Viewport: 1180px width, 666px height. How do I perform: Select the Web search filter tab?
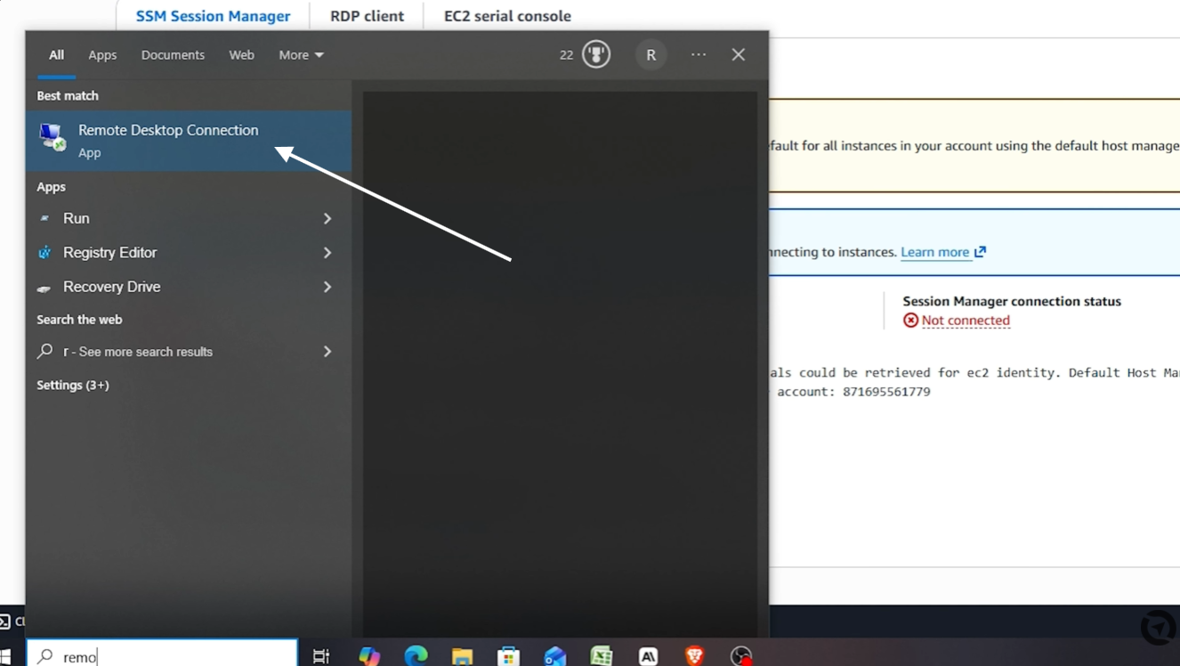pos(241,55)
